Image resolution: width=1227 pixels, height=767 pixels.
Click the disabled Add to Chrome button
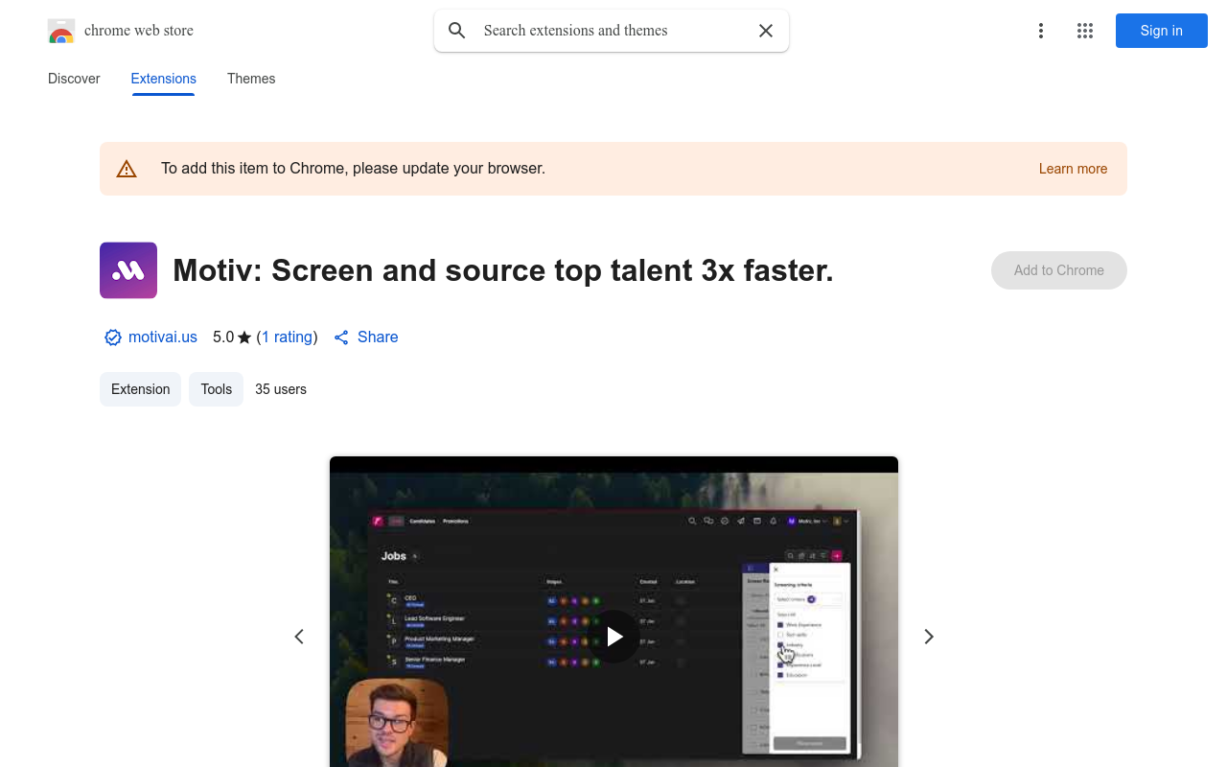coord(1059,270)
